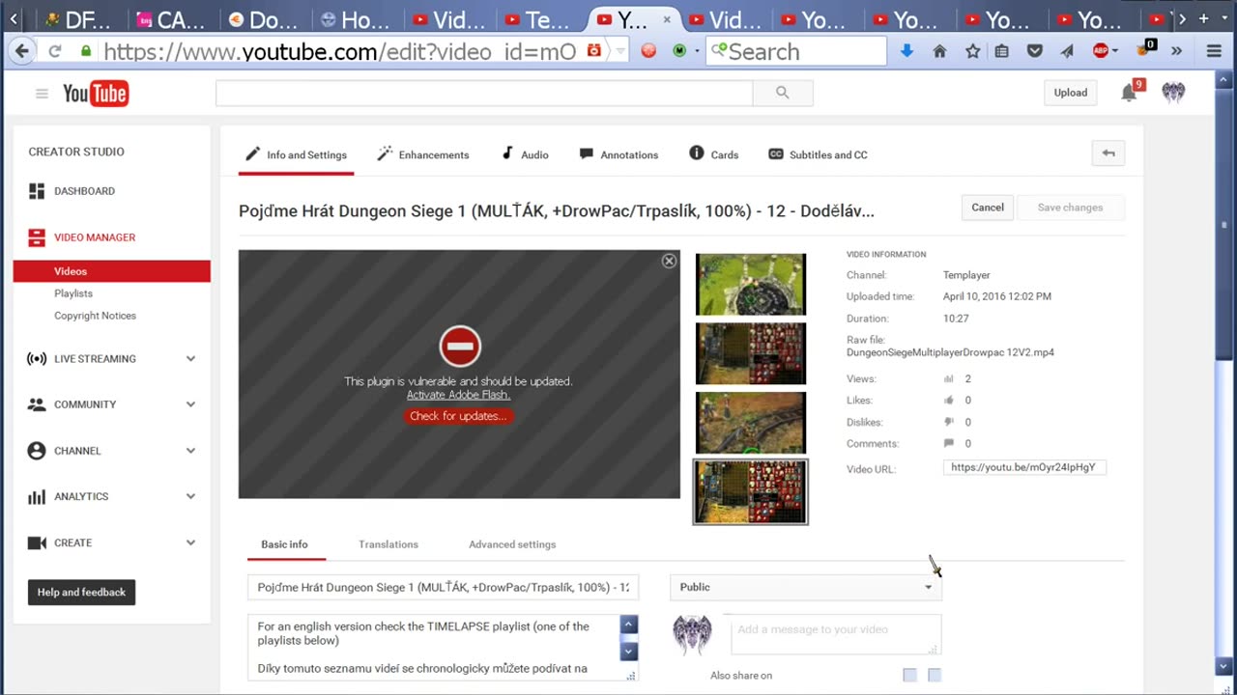Screen dimensions: 1237x695
Task: Open the account avatar menu in header
Action: pos(1173,93)
